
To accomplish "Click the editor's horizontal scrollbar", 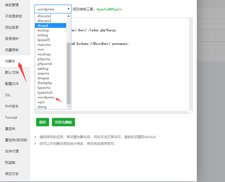I will point(112,112).
